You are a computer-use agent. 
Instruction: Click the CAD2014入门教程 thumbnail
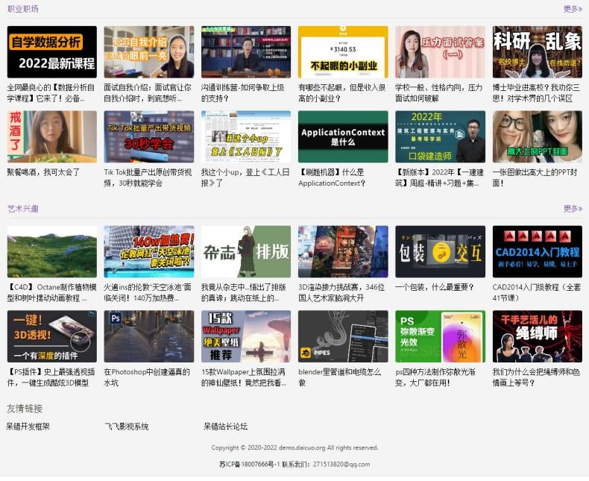coord(537,252)
